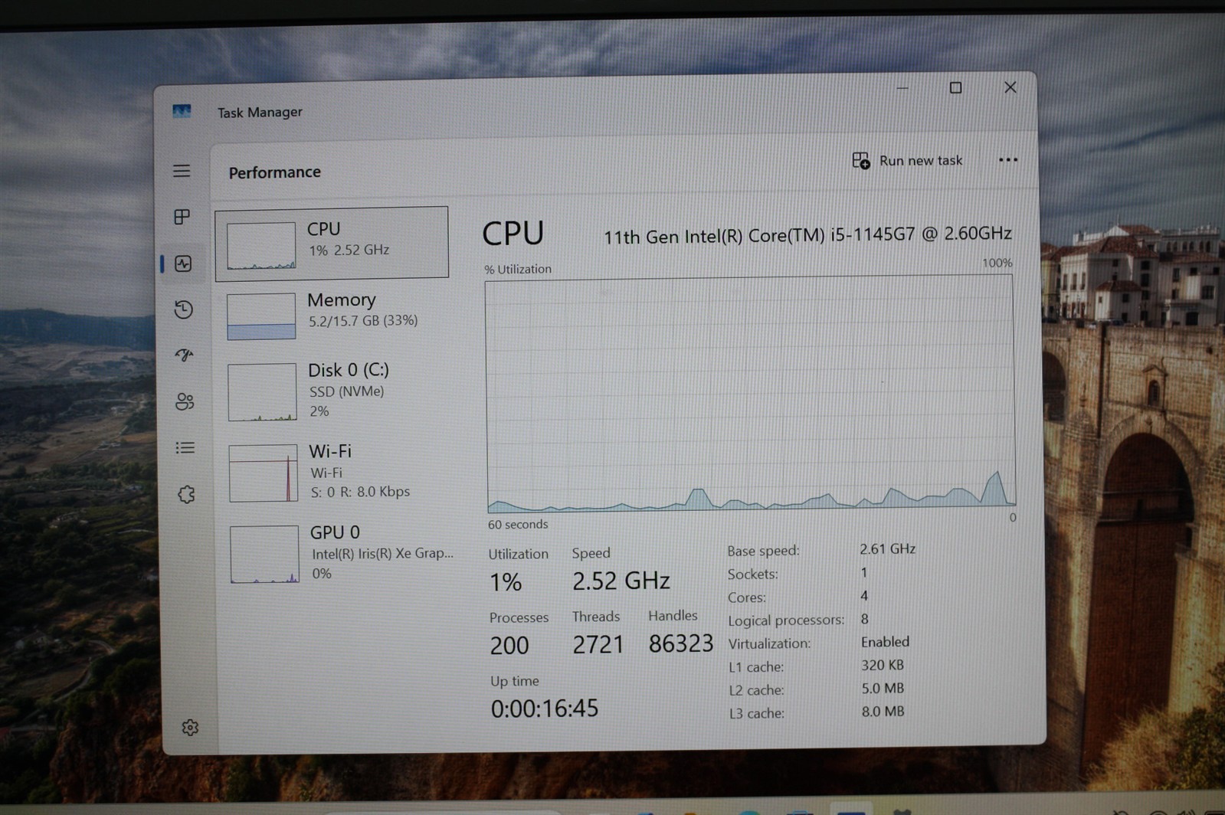This screenshot has height=815, width=1225.
Task: Click the L1 cache value 320 KB
Action: 883,666
